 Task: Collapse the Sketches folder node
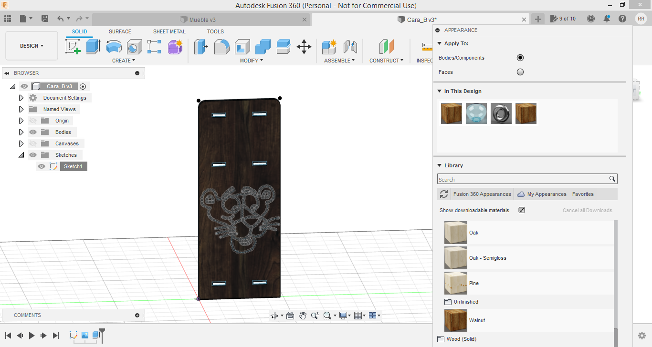pos(21,155)
